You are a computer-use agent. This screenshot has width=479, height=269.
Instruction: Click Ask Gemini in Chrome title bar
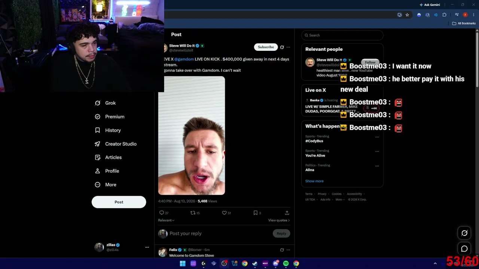pyautogui.click(x=430, y=5)
